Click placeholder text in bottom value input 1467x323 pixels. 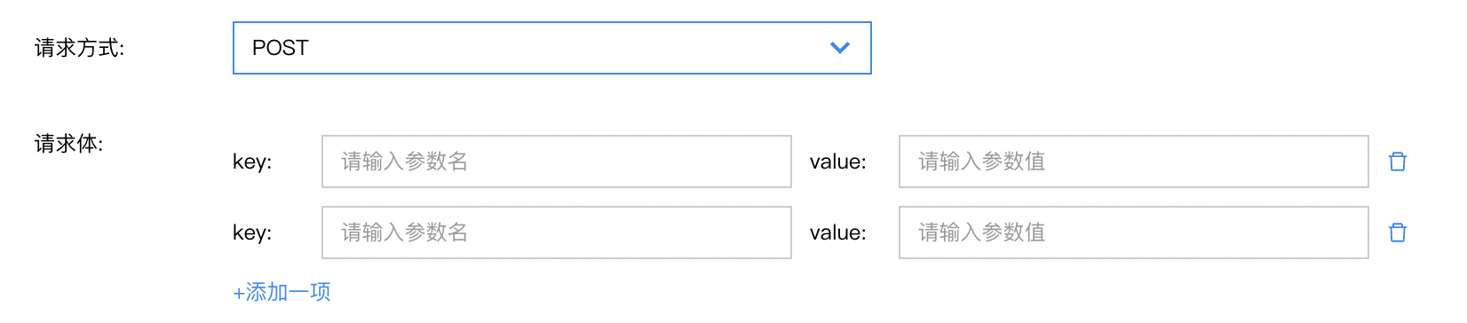(981, 232)
